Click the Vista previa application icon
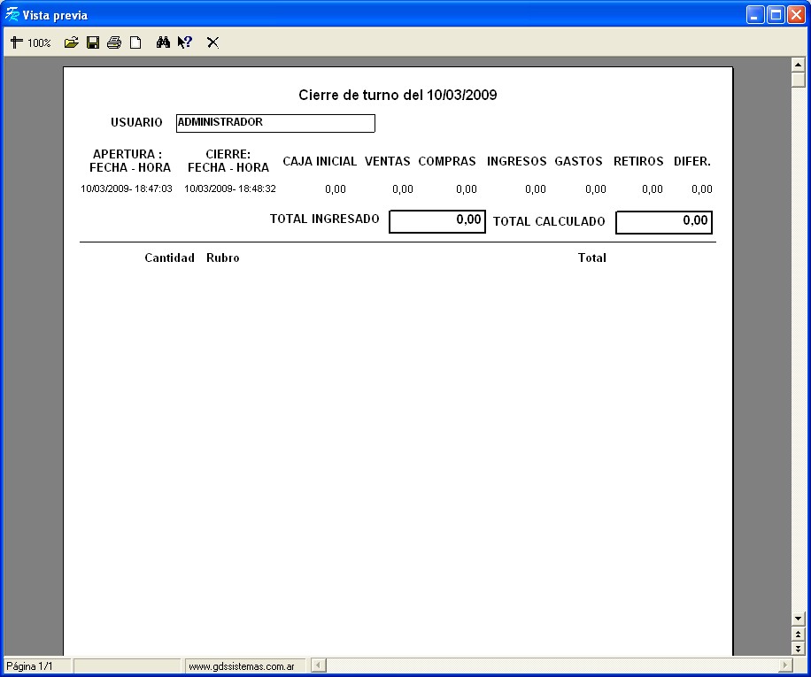 [12, 14]
